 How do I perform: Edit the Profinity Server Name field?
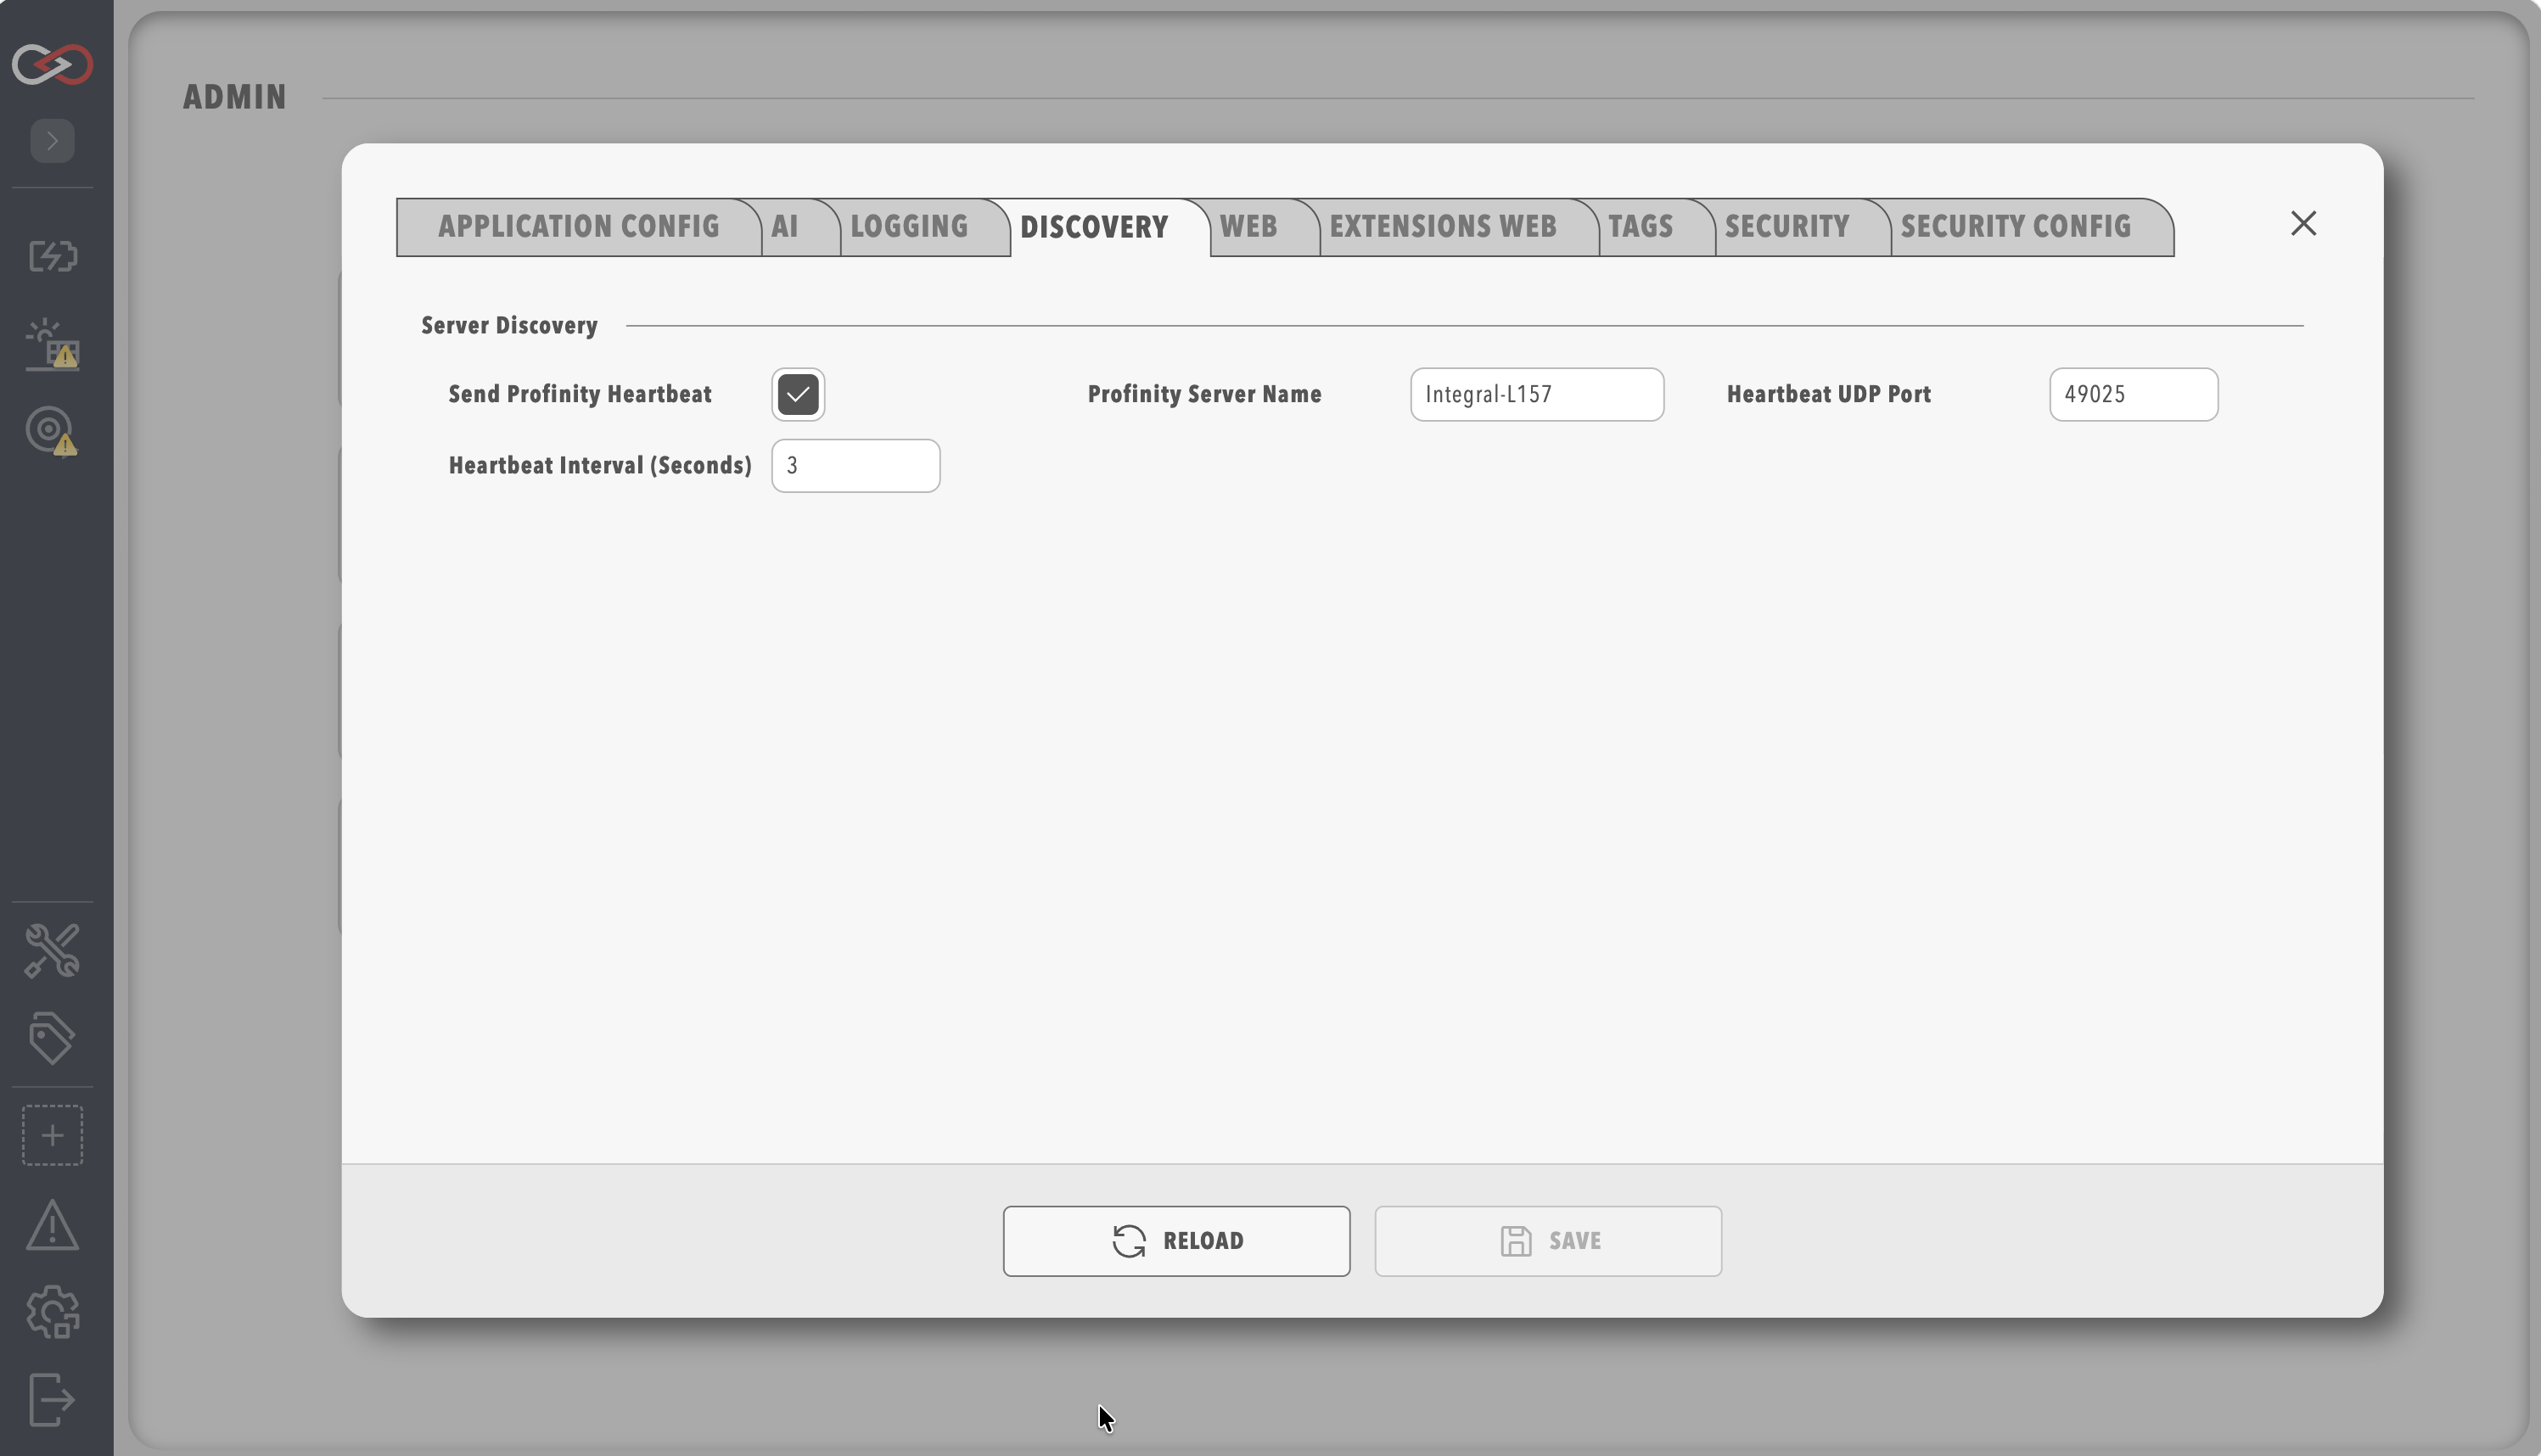point(1537,394)
